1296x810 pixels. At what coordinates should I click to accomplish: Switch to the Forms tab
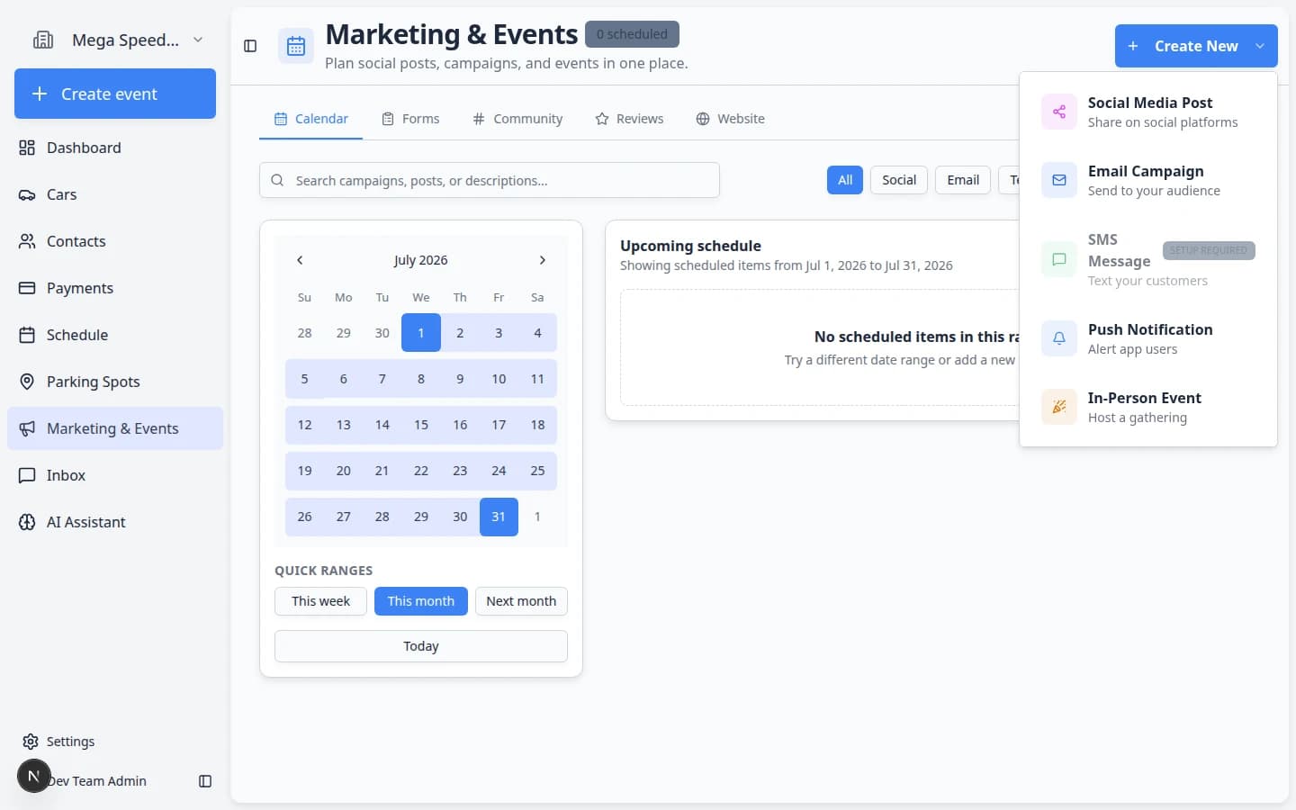(x=410, y=119)
